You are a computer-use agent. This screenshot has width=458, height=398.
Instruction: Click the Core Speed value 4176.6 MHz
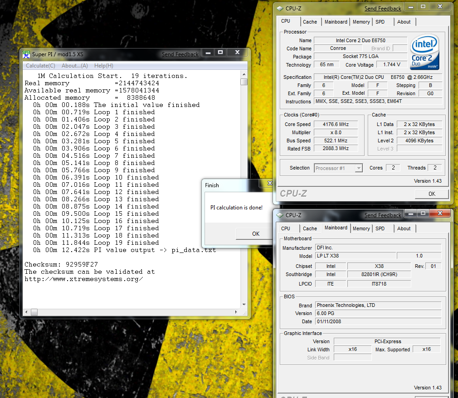[336, 124]
